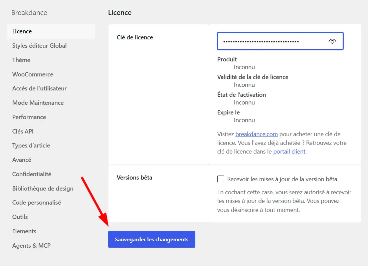Open Accès de l'utilisateur settings

pyautogui.click(x=39, y=88)
